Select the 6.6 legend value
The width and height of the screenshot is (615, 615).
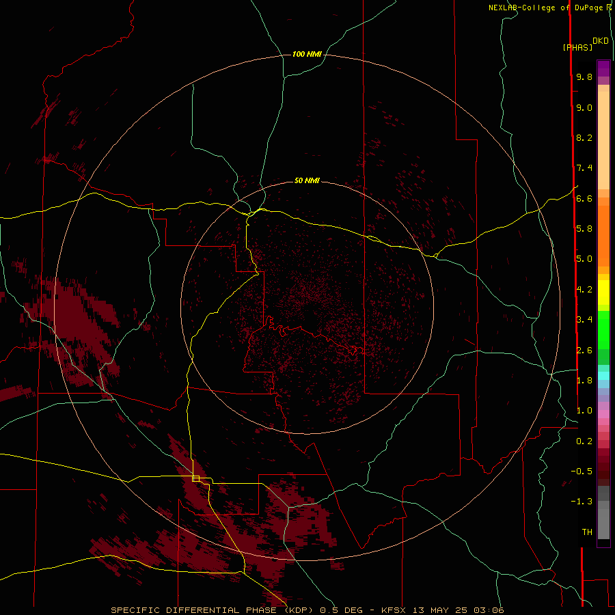pyautogui.click(x=584, y=198)
